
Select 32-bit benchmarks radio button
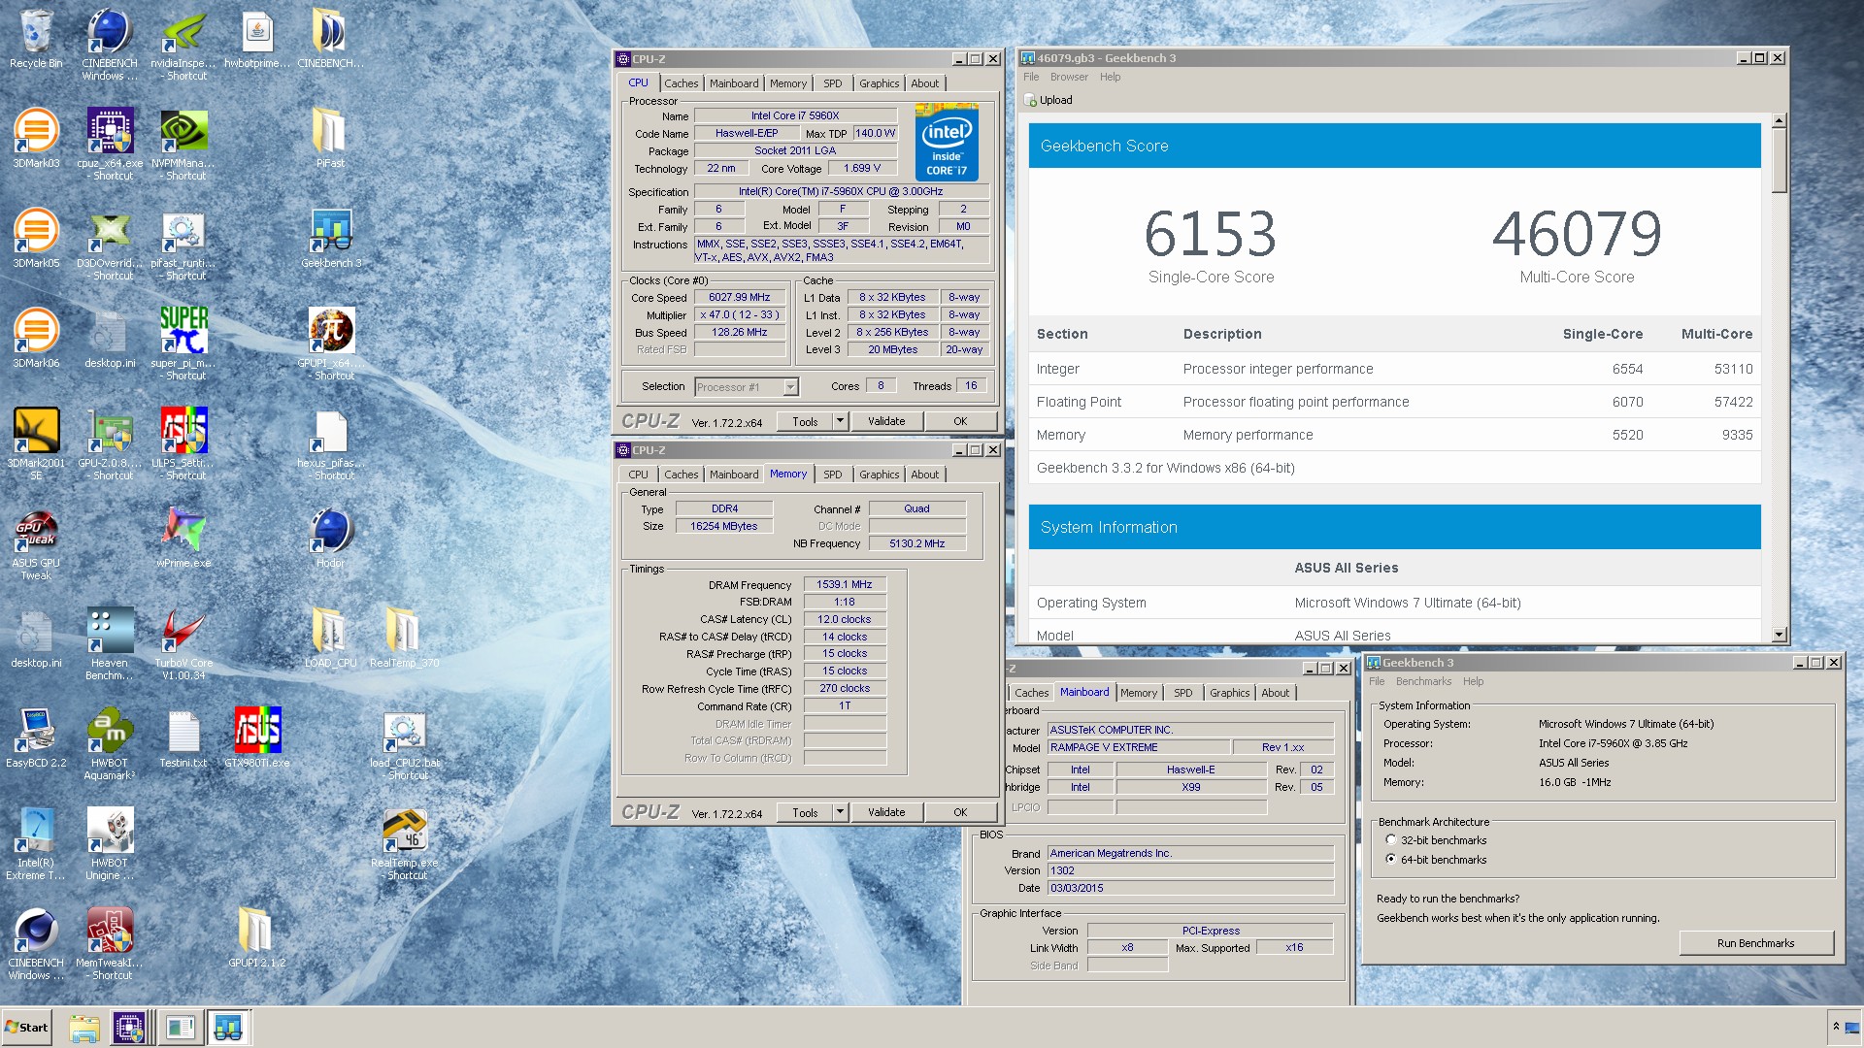point(1391,840)
